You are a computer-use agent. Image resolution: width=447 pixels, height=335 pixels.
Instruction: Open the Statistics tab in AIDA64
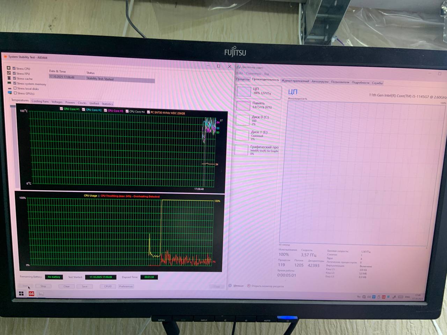pyautogui.click(x=107, y=104)
